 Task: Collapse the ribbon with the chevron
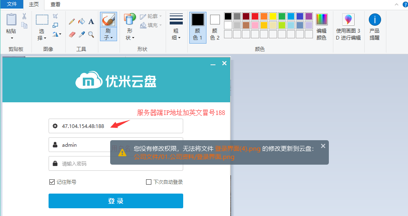(397, 4)
